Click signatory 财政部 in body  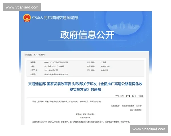(x=139, y=106)
